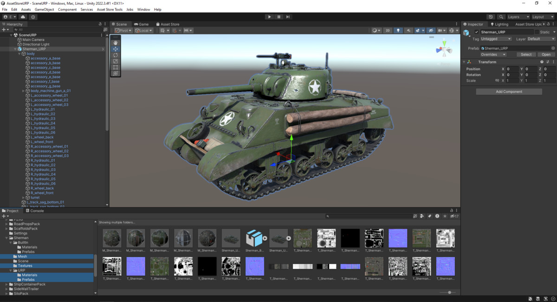Select the Sherman_B prefab cube thumbnail

click(x=254, y=238)
